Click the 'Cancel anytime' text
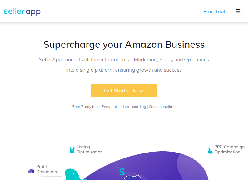Screen dimensions: 248x180 [162, 107]
